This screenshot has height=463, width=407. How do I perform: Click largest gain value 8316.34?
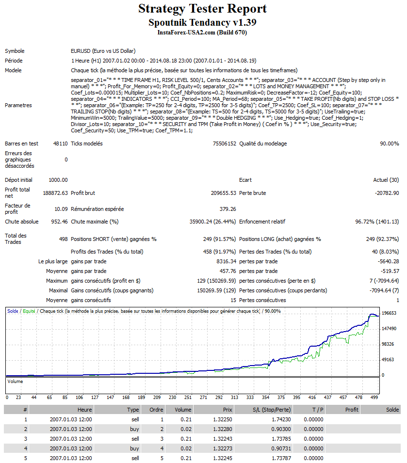(226, 262)
